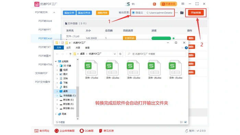Open quick access toolbar dropdown arrow

click(x=70, y=43)
